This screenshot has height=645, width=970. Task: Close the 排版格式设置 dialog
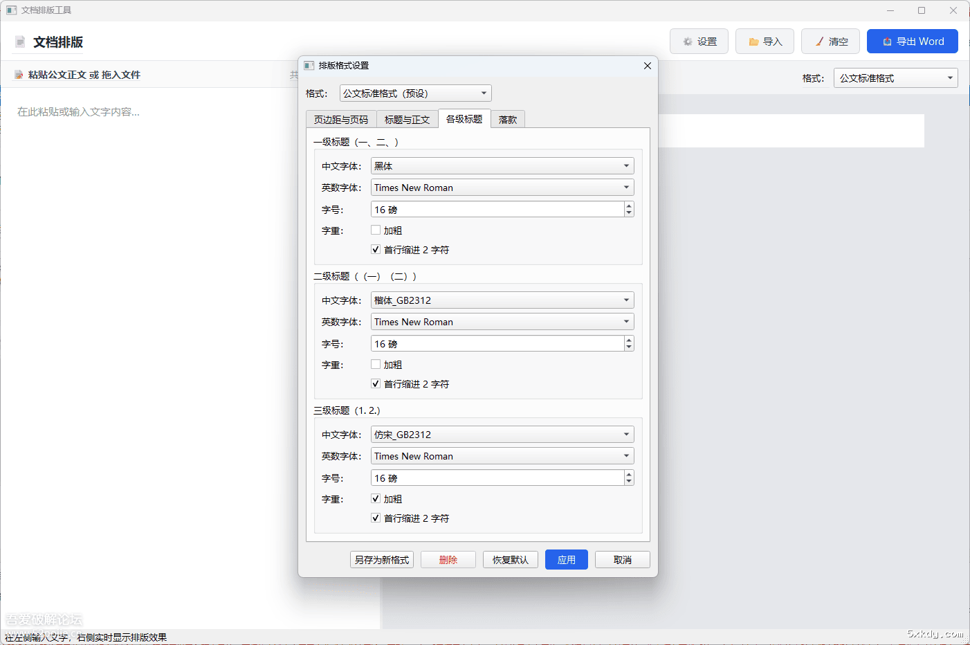648,66
